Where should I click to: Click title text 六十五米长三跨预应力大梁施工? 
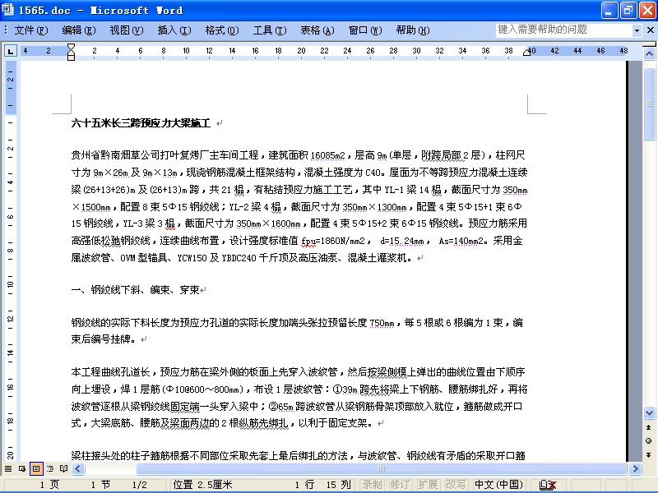pos(141,122)
